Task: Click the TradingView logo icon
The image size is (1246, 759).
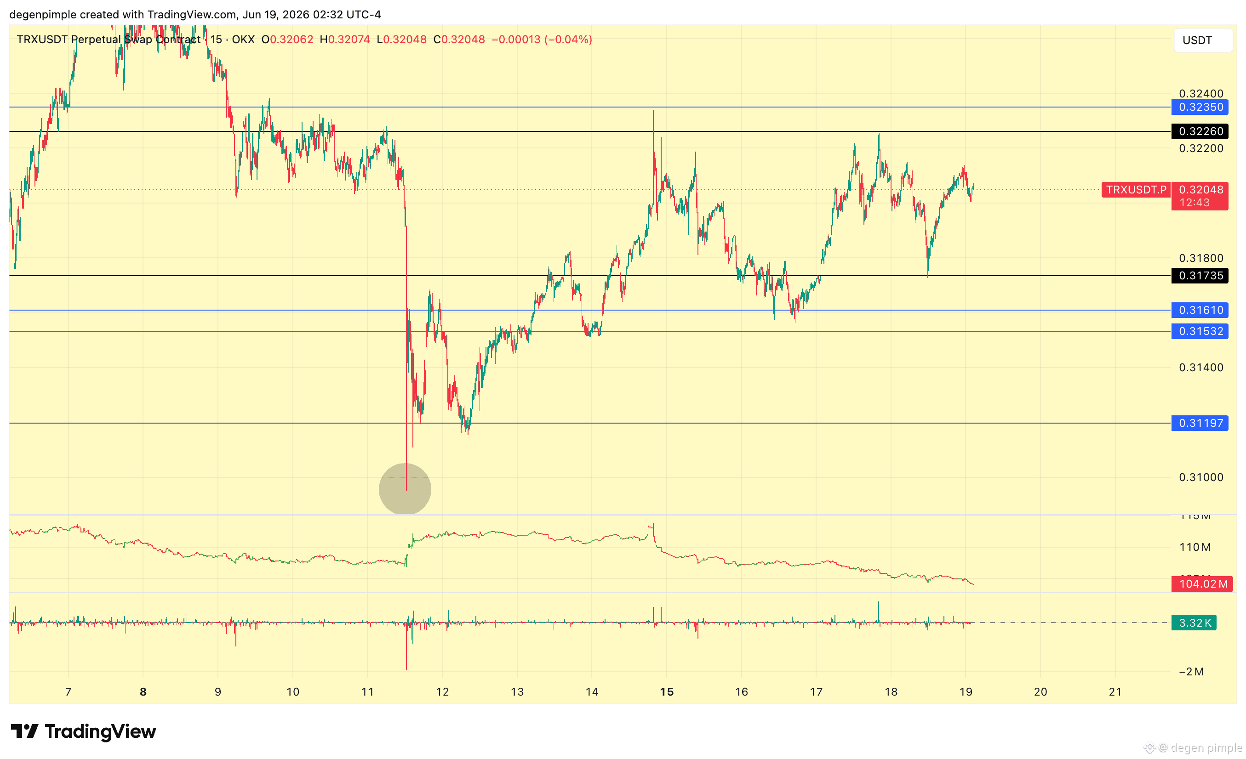Action: (24, 731)
